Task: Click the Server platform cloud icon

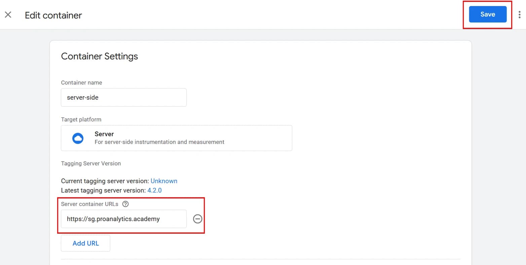Action: tap(78, 138)
